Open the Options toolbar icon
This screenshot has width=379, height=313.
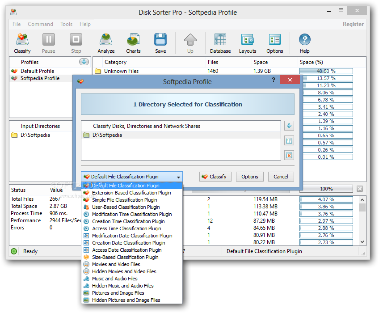coord(275,43)
